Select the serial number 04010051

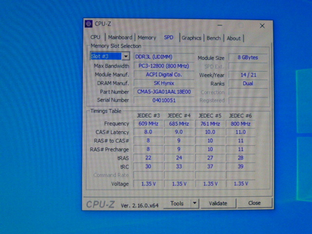pos(164,100)
